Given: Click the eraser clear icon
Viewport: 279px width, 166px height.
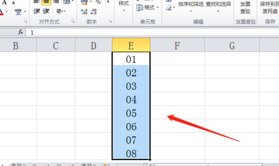Looking at the screenshot, I should point(168,8).
